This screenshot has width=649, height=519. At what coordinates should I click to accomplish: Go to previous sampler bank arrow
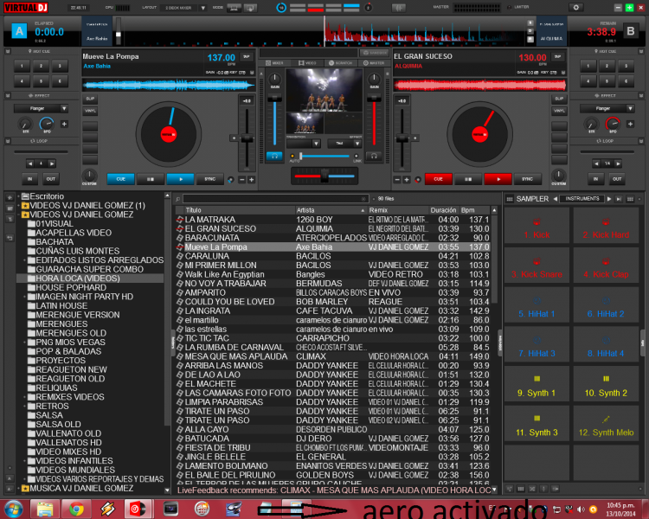(x=555, y=199)
